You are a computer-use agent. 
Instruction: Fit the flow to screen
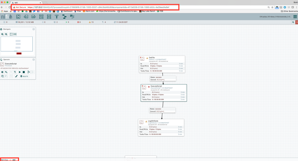[x=11, y=34]
